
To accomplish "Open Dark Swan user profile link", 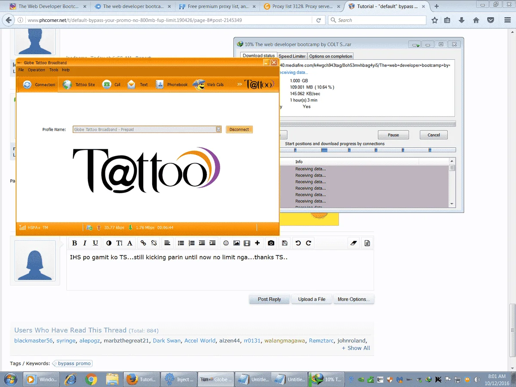I will pos(167,341).
